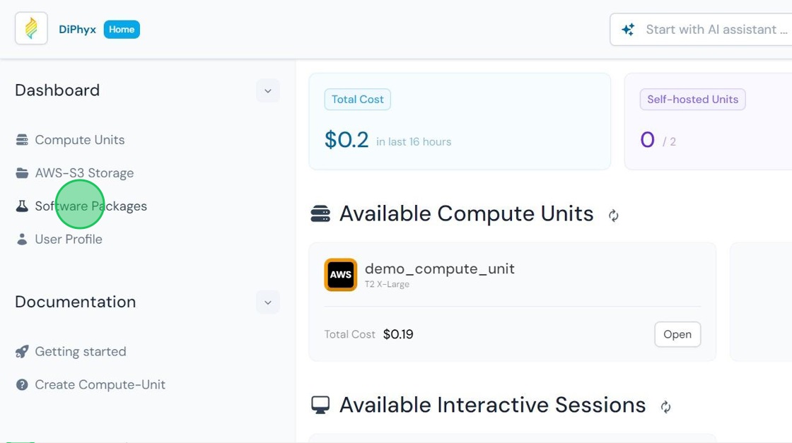
Task: Open the Home tab badge
Action: (122, 29)
